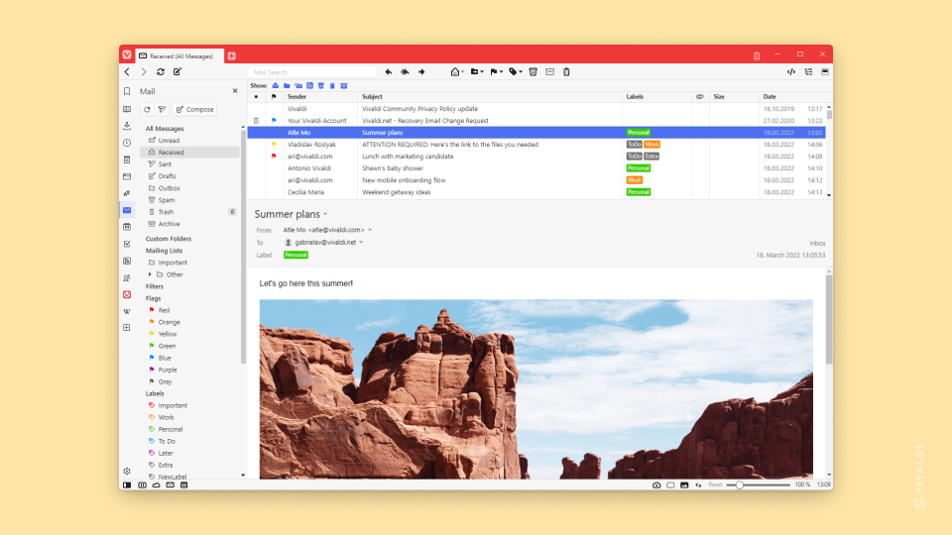Image resolution: width=952 pixels, height=535 pixels.
Task: Open the Downloads panel icon
Action: tap(127, 126)
